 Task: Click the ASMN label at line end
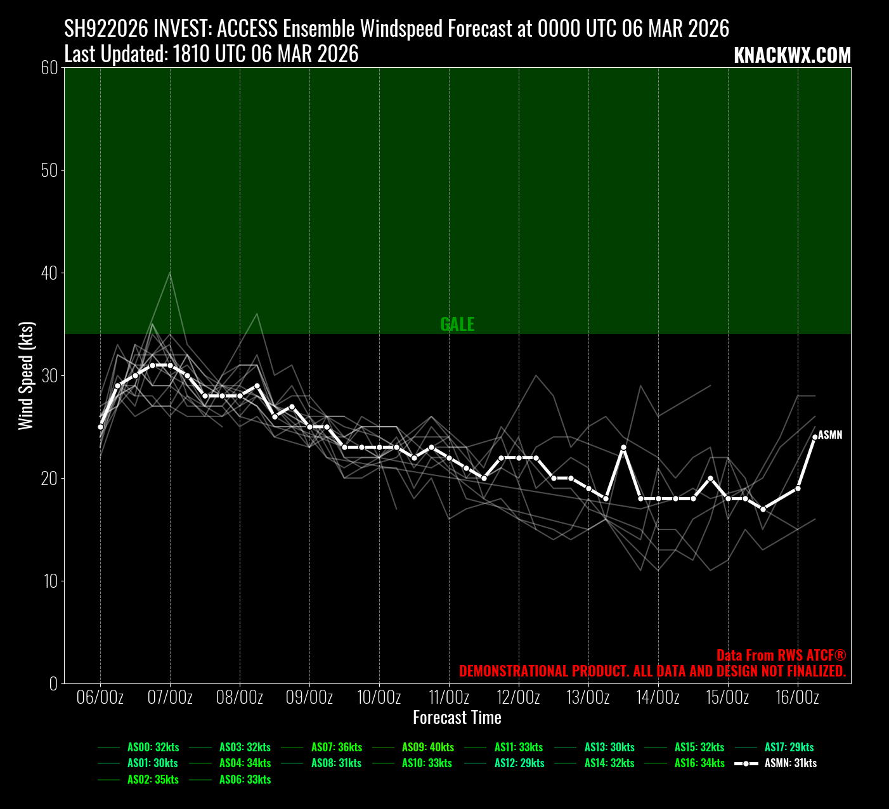pos(830,435)
